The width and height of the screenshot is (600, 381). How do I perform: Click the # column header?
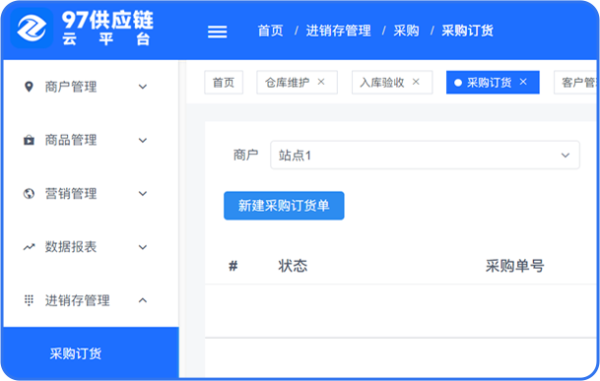tap(233, 266)
